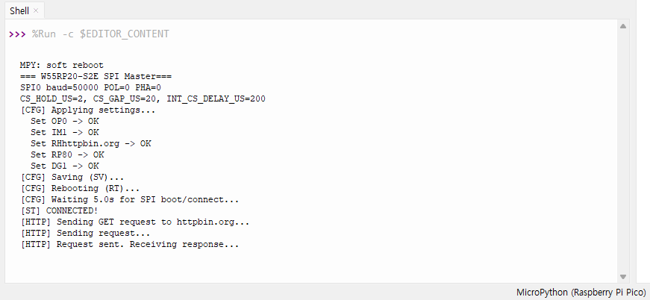This screenshot has width=650, height=300.
Task: Click the shell scrollbar up arrow
Action: pos(623,26)
